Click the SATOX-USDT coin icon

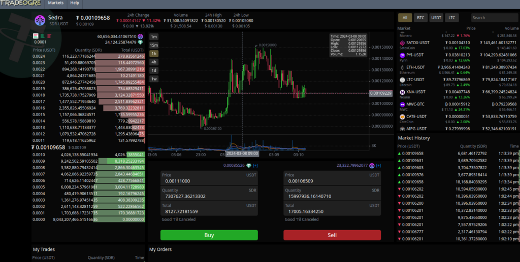(402, 43)
